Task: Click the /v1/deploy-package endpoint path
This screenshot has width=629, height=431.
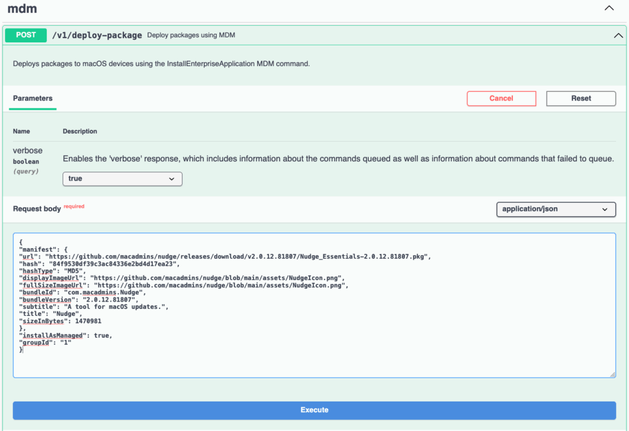Action: (x=98, y=36)
